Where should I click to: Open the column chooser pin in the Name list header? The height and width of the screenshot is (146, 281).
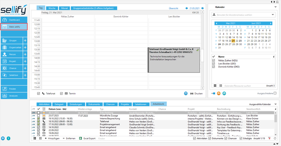[x=274, y=57]
